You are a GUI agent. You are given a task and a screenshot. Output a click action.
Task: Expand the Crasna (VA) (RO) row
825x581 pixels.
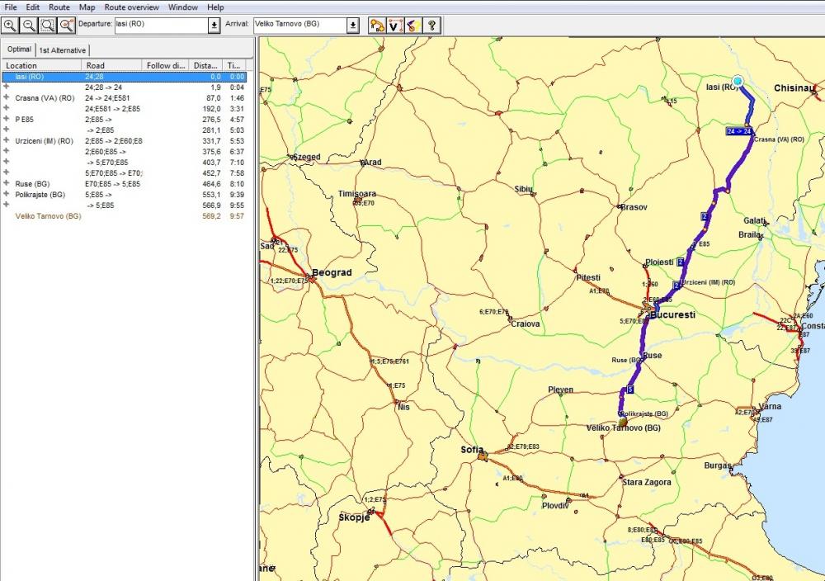(x=7, y=97)
